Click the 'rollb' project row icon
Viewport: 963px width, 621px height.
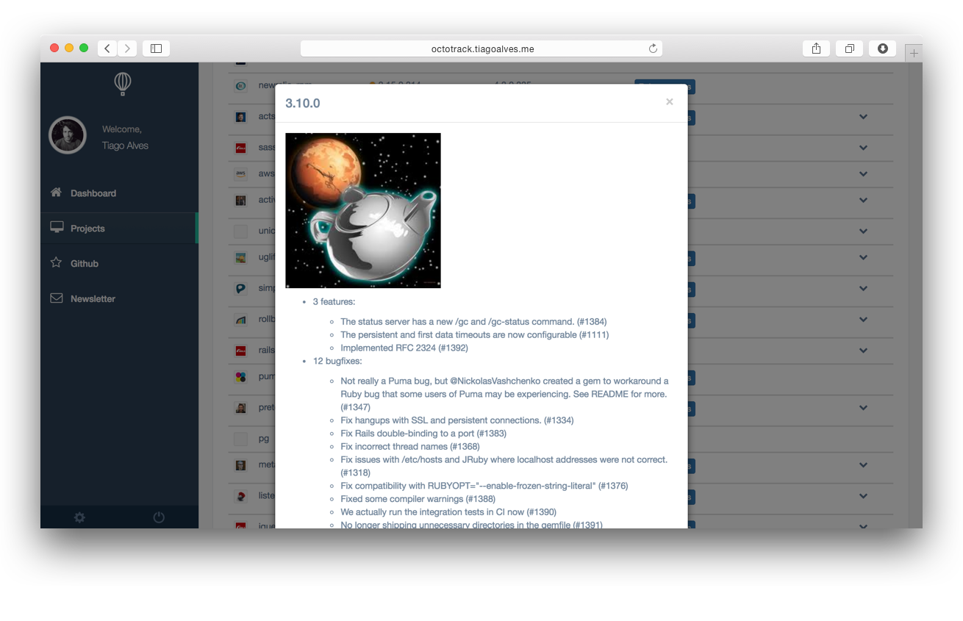click(x=240, y=320)
